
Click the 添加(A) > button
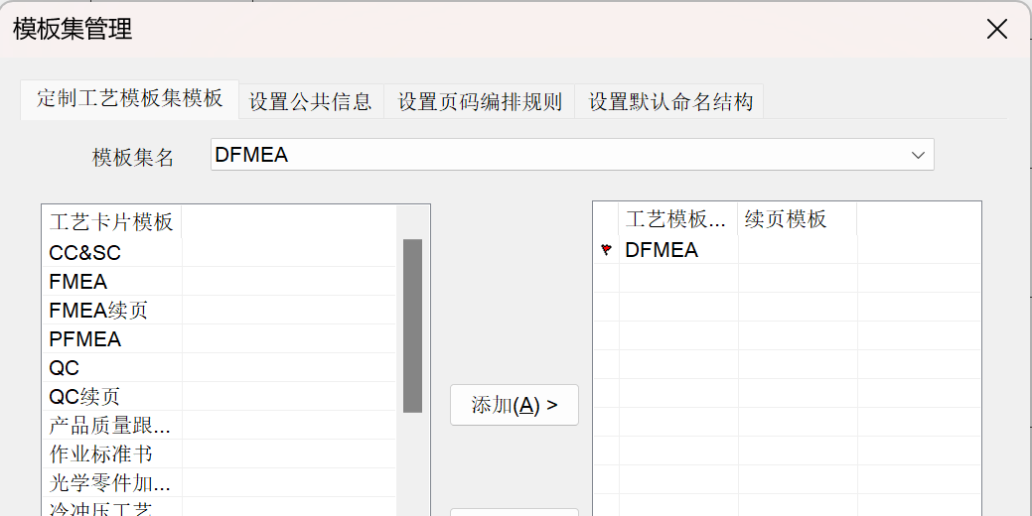tap(515, 405)
